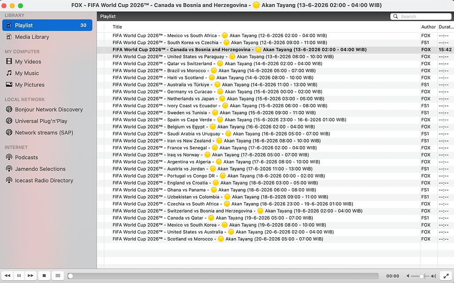
Task: Select the Uzbekistan vs Colombia row
Action: (x=275, y=197)
